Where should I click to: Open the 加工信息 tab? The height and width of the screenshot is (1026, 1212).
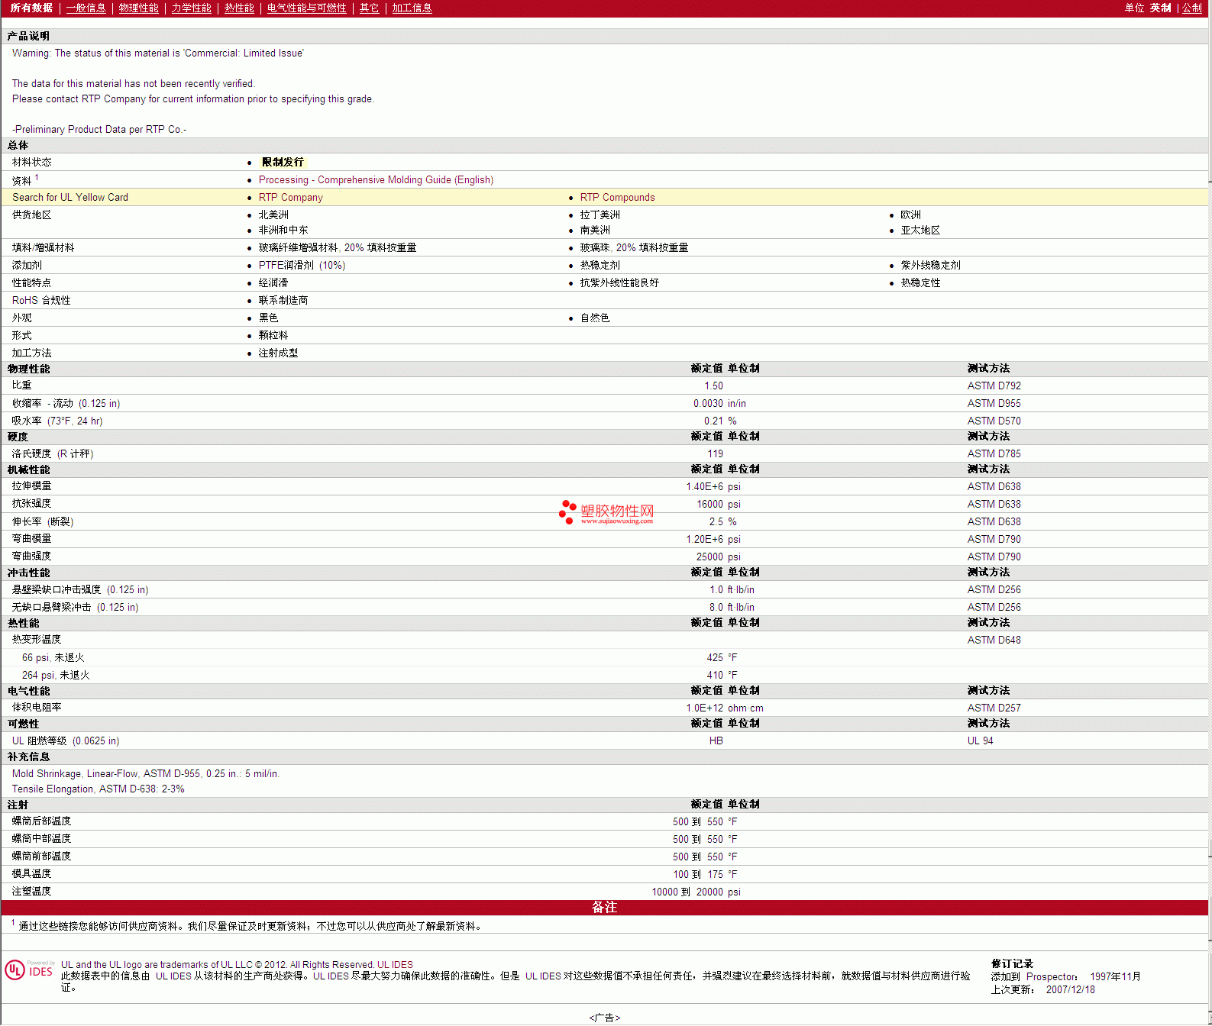click(x=412, y=8)
